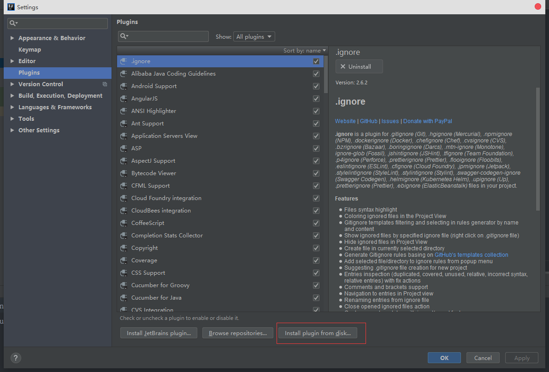Screen dimensions: 549x372
Task: Open the GitHub link in plugin description
Action: 369,121
